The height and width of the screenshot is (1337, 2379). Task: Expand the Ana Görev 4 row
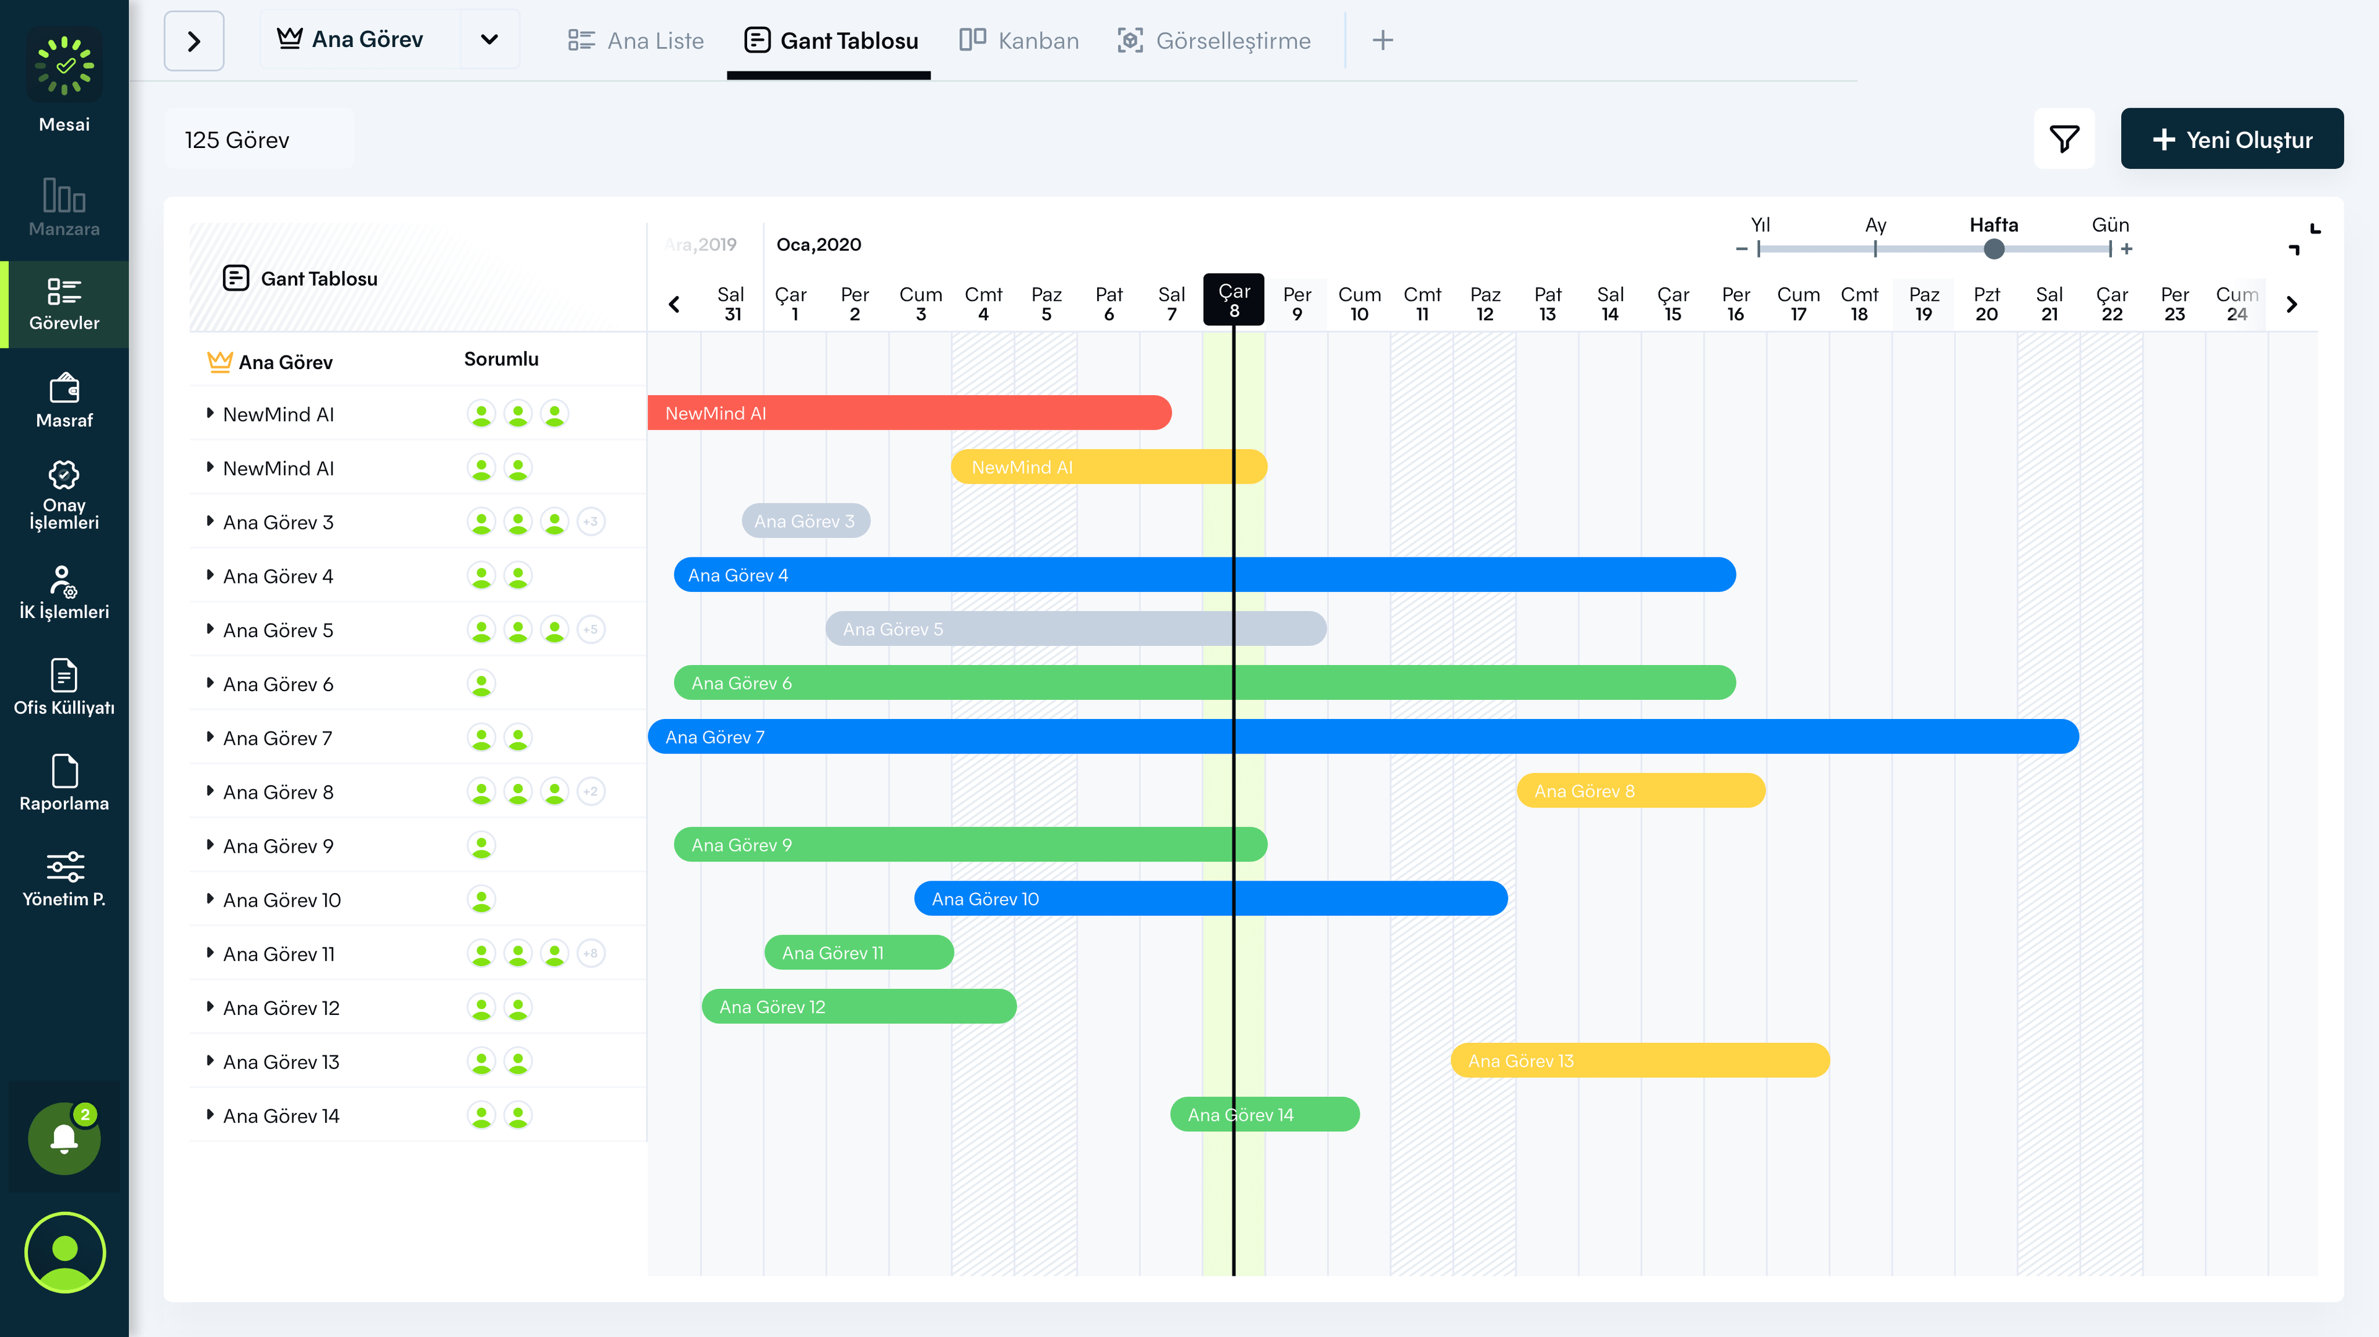point(211,575)
